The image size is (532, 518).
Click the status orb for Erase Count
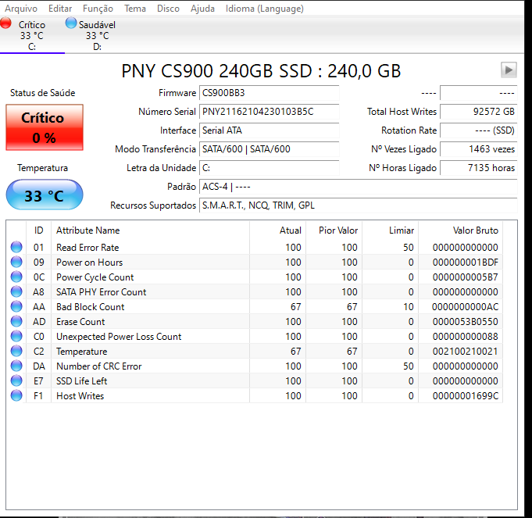(16, 321)
